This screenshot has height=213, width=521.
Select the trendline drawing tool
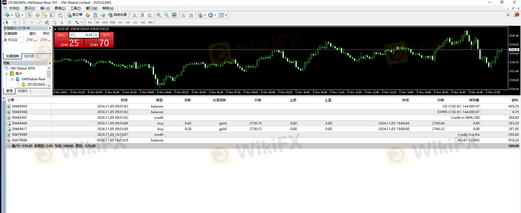[x=39, y=22]
